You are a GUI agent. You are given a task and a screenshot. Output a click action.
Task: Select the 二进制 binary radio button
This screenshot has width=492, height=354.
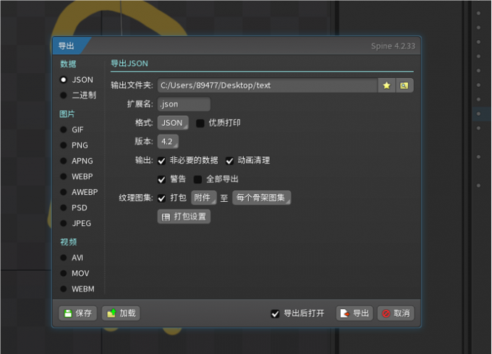point(64,95)
